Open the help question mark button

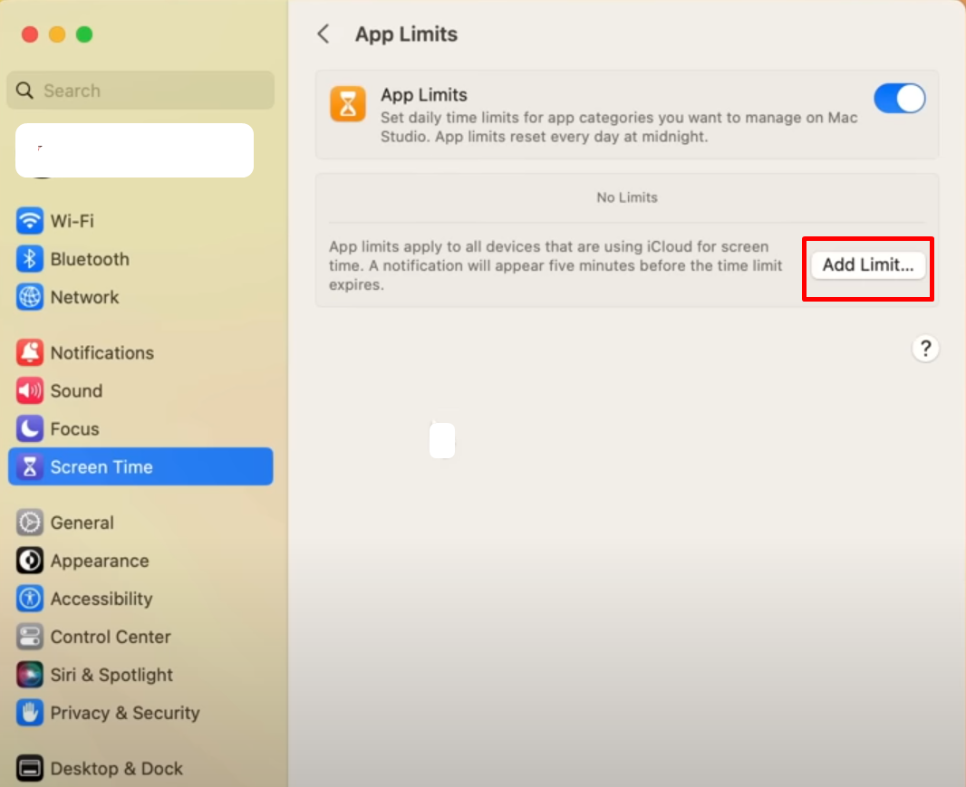click(924, 349)
